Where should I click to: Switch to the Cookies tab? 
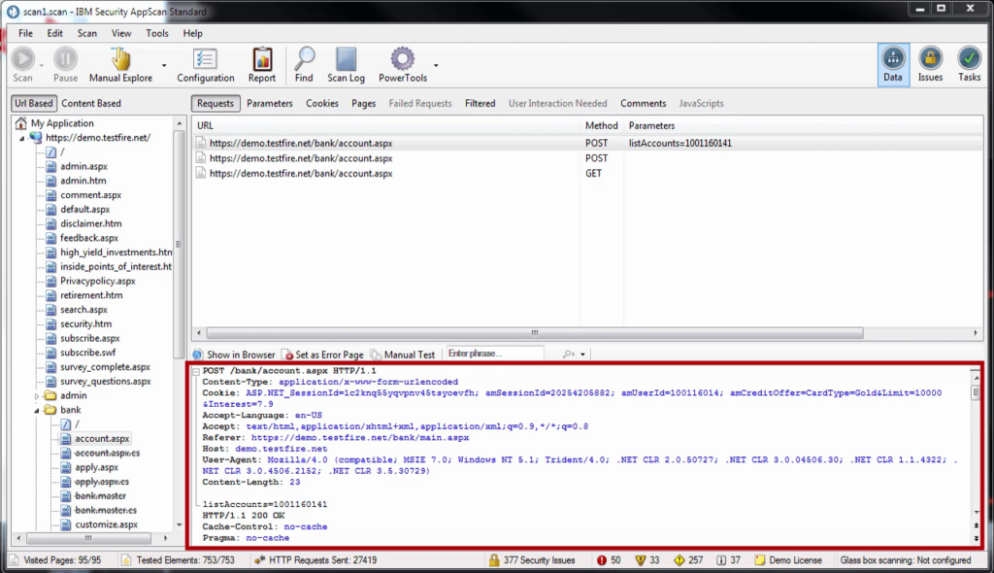tap(322, 103)
